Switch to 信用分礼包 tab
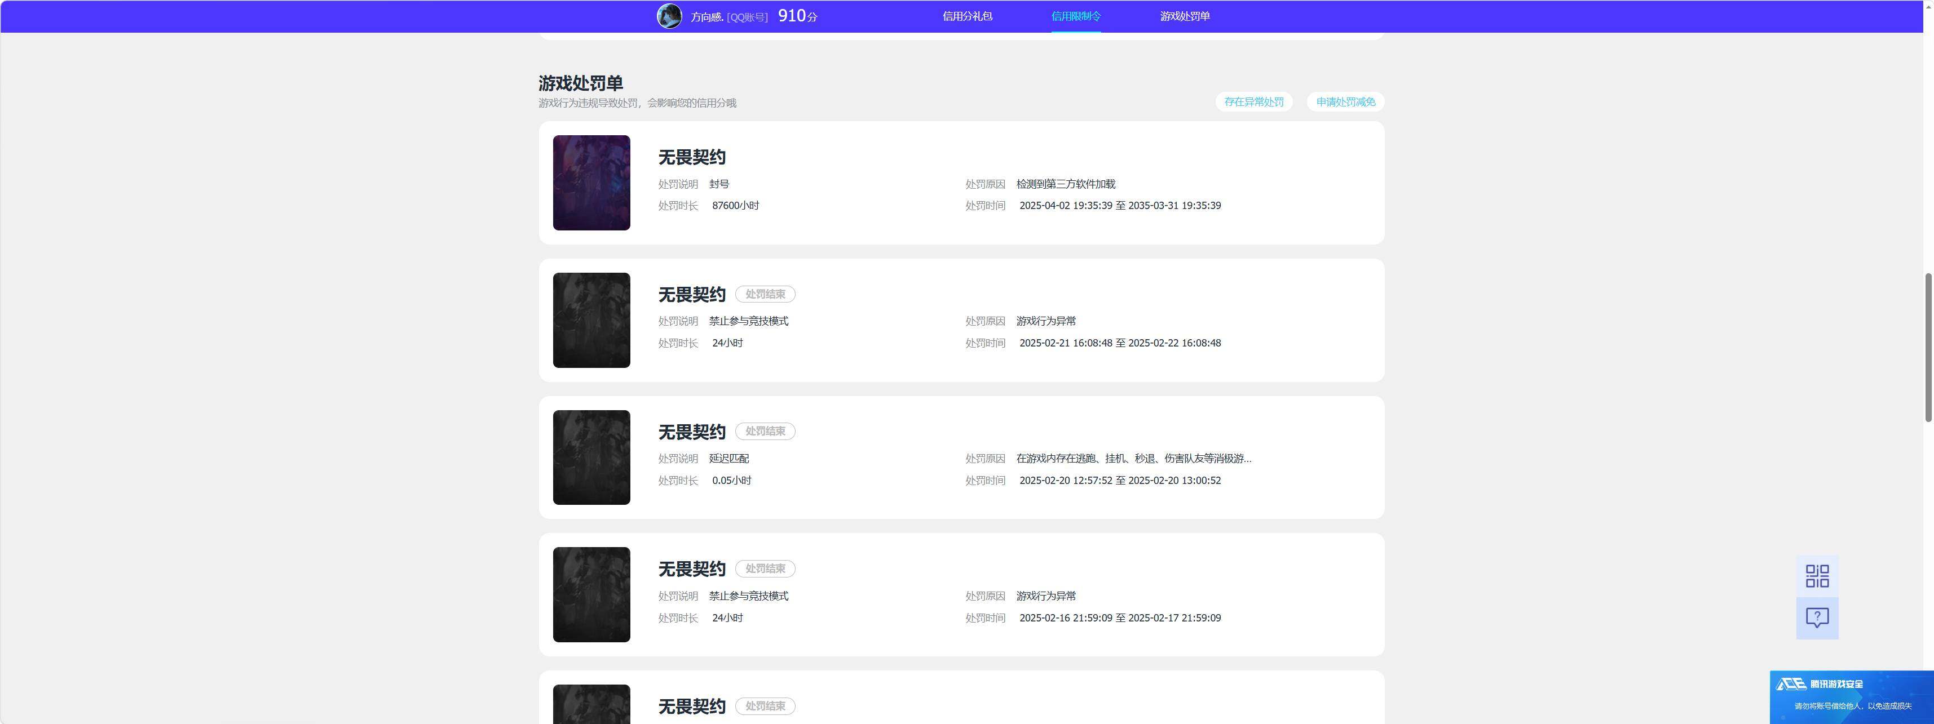 pyautogui.click(x=967, y=16)
